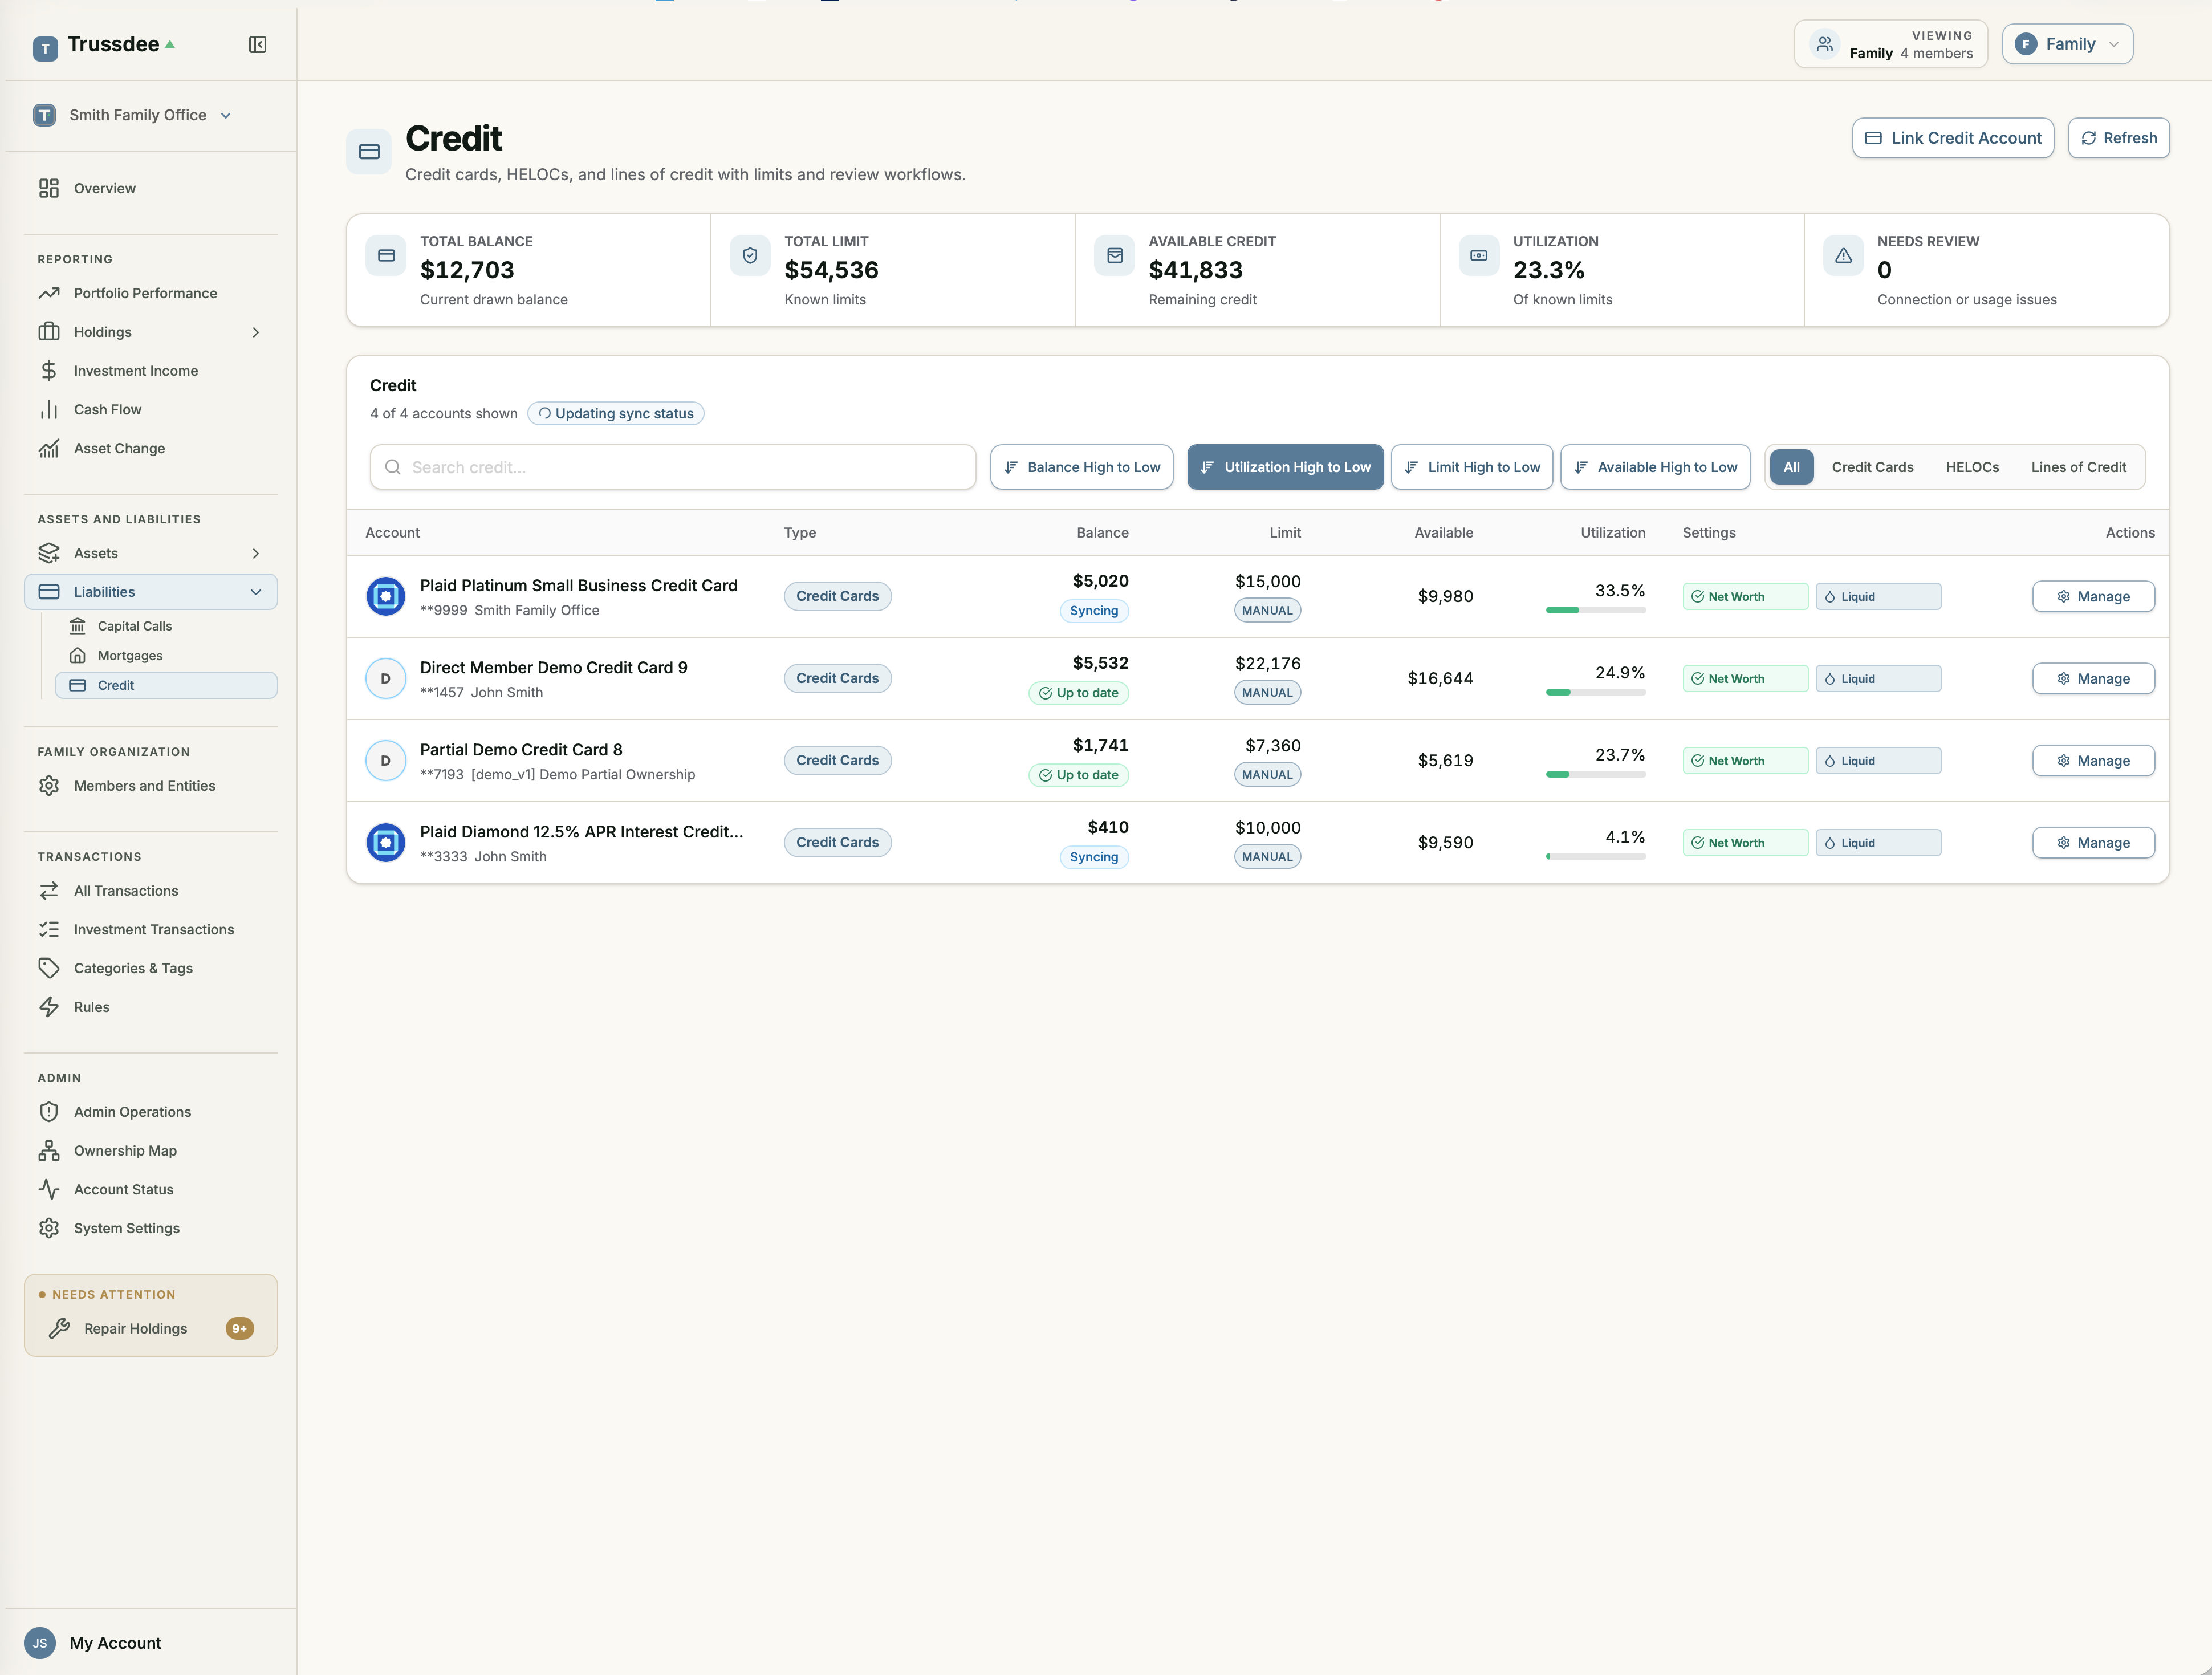Toggle Liquid for Plaid Diamond card
Image resolution: width=2212 pixels, height=1675 pixels.
pos(1878,843)
